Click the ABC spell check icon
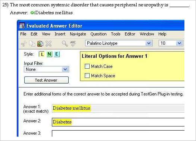The width and height of the screenshot is (196, 141). coord(73,44)
